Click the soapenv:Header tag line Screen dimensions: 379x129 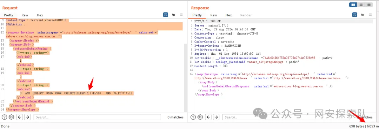tap(24, 40)
